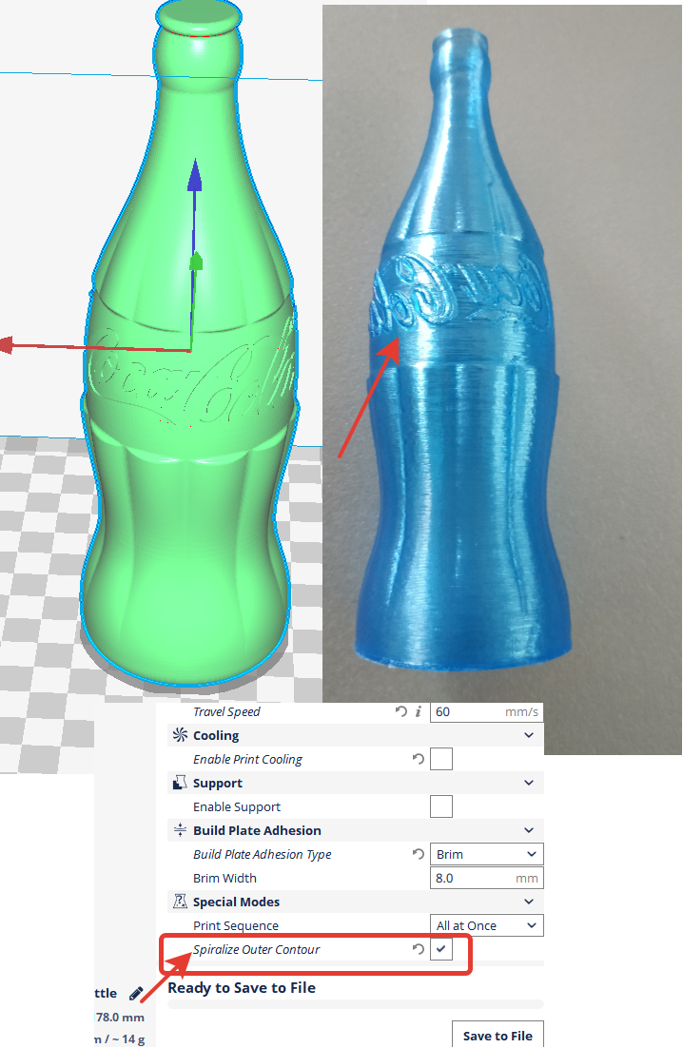This screenshot has width=683, height=1048.
Task: Collapse the Support section
Action: (529, 783)
